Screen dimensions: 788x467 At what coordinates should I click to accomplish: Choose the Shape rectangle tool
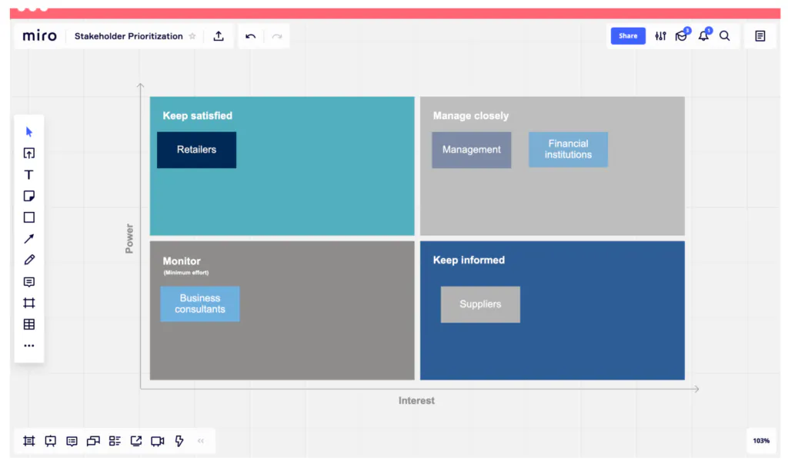[29, 217]
